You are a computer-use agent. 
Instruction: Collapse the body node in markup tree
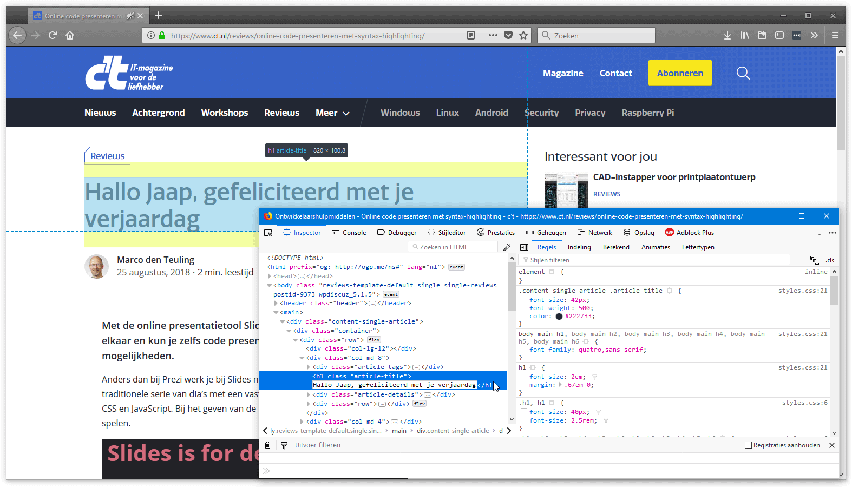270,285
